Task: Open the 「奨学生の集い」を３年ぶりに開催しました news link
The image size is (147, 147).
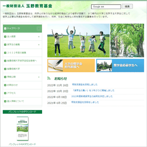Action: tap(93, 90)
